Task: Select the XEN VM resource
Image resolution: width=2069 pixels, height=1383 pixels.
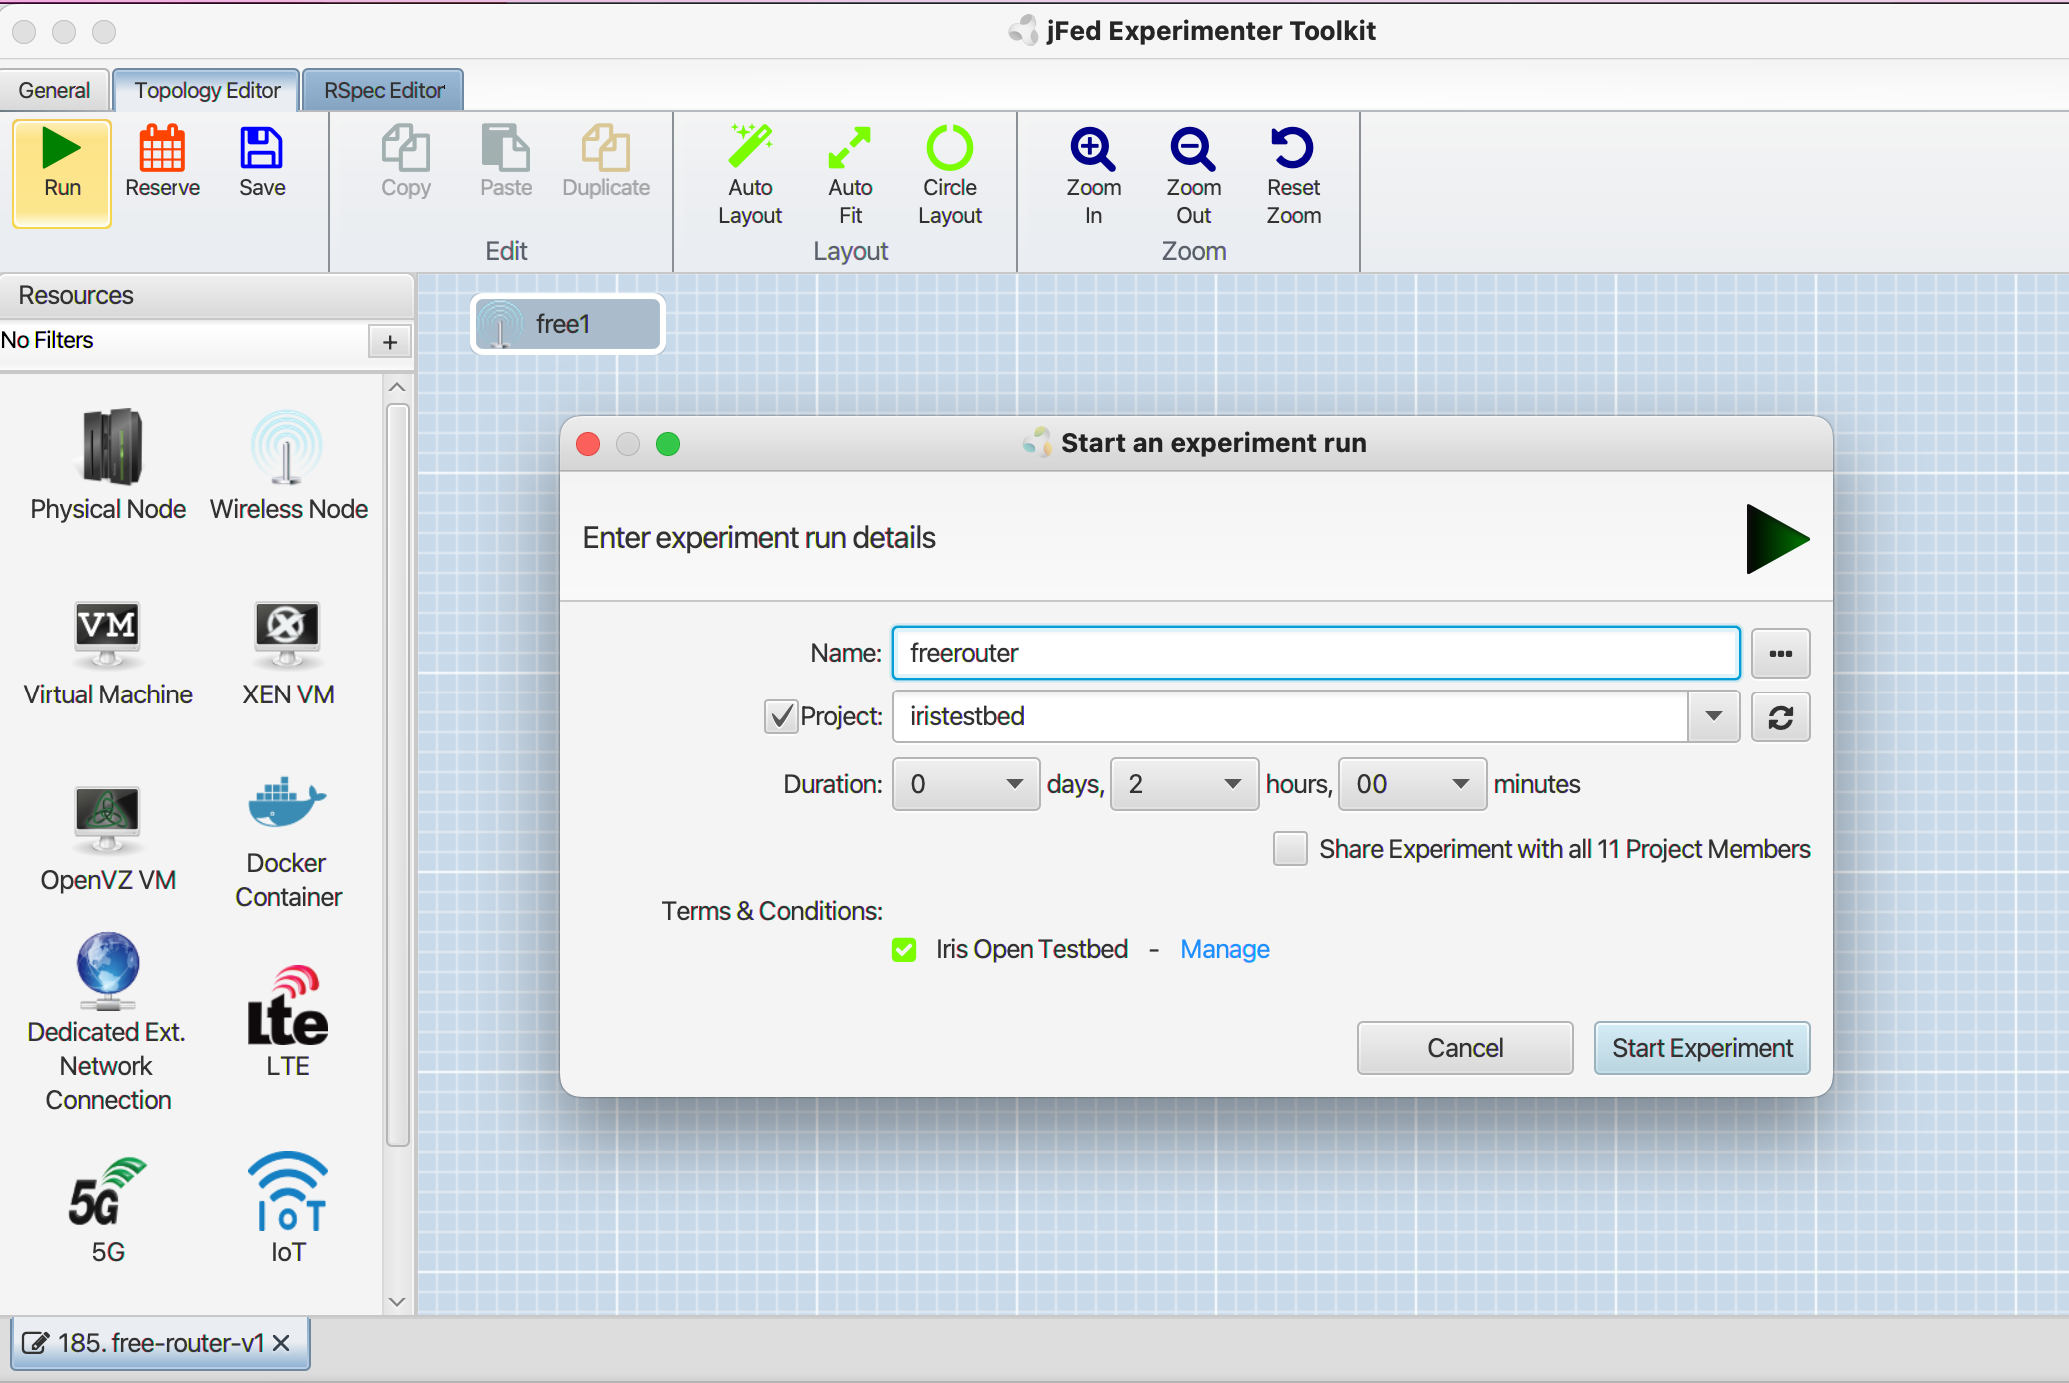Action: [x=288, y=633]
